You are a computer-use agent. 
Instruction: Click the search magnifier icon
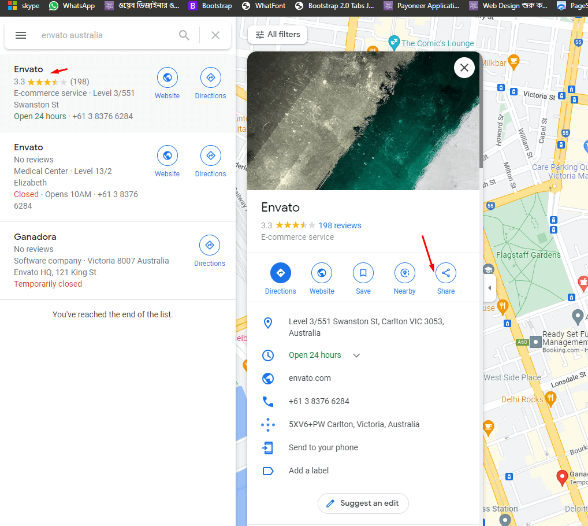[x=184, y=35]
